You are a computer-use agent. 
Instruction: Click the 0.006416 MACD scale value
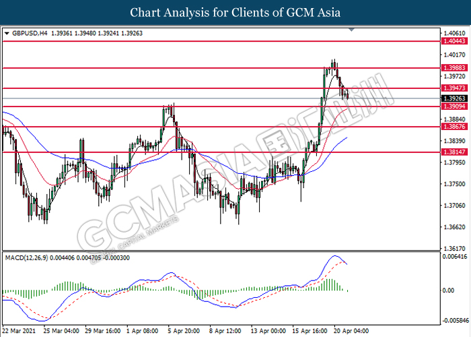pyautogui.click(x=455, y=257)
